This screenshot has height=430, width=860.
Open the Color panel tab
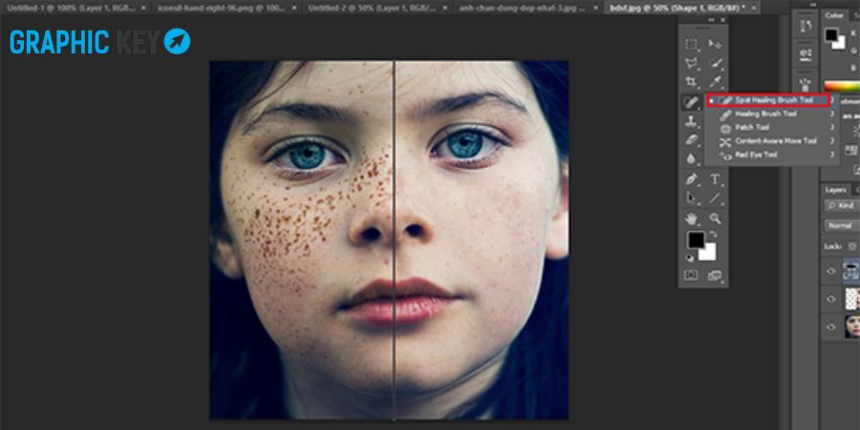click(834, 15)
